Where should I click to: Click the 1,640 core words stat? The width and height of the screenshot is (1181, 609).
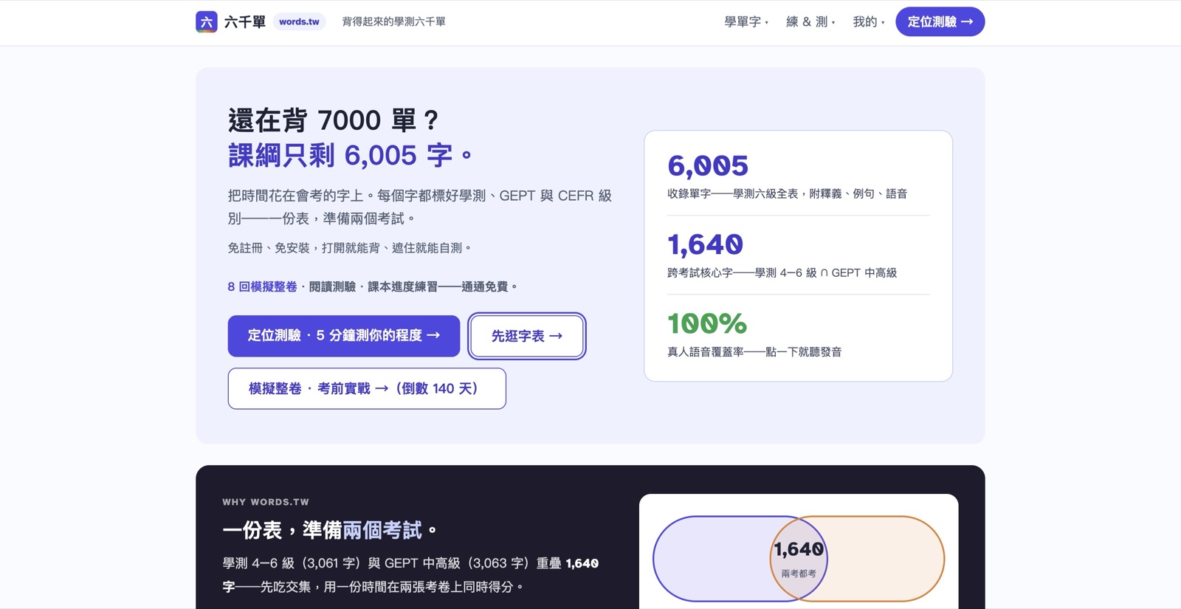click(x=705, y=244)
